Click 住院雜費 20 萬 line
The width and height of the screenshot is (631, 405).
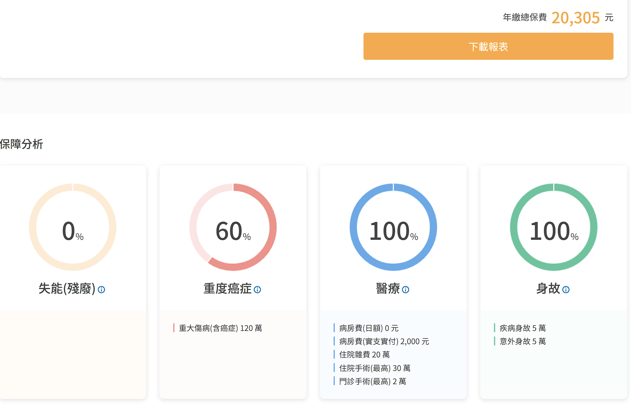coord(364,355)
